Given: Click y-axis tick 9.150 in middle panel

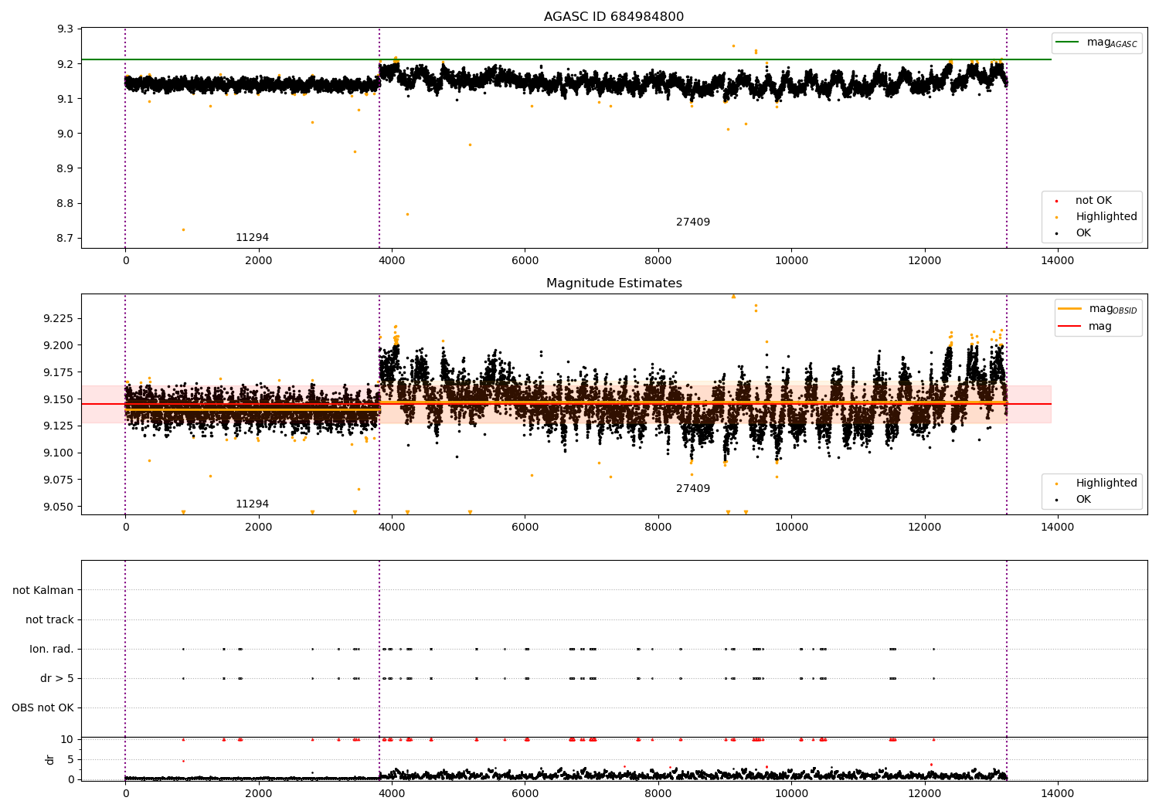Looking at the screenshot, I should click(59, 400).
